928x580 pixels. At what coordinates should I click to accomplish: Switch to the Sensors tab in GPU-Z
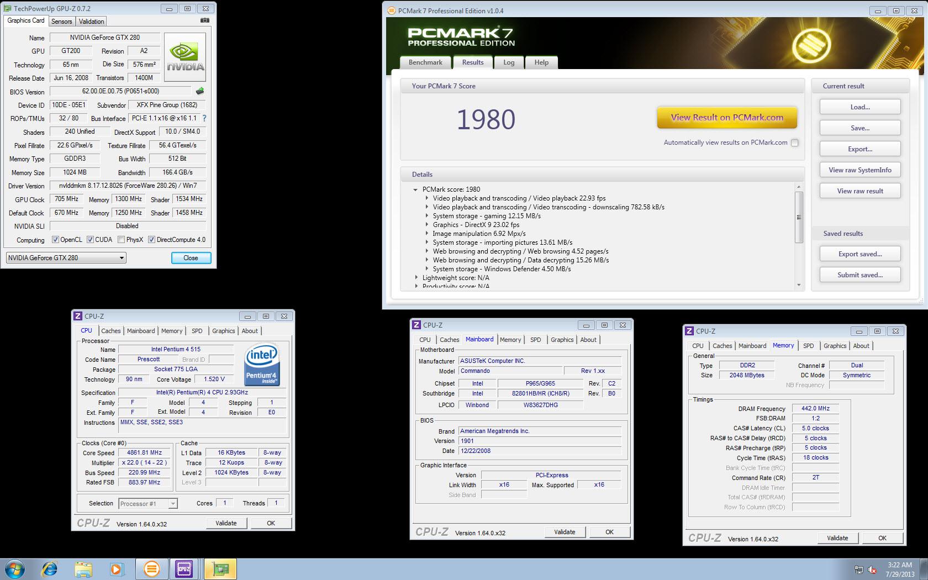(62, 22)
